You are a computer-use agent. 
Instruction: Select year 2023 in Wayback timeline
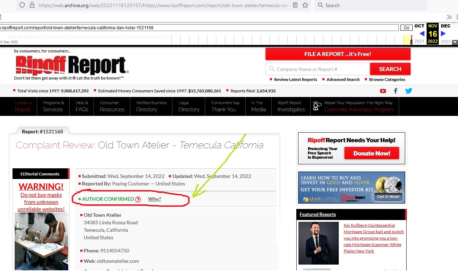[446, 41]
